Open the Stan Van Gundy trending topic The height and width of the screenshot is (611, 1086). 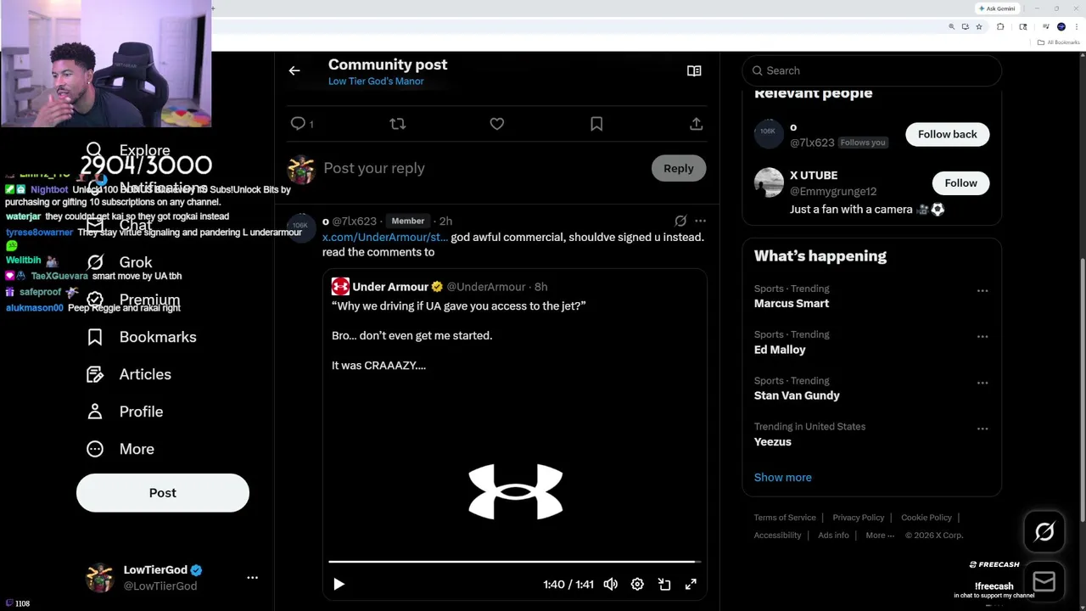coord(797,395)
